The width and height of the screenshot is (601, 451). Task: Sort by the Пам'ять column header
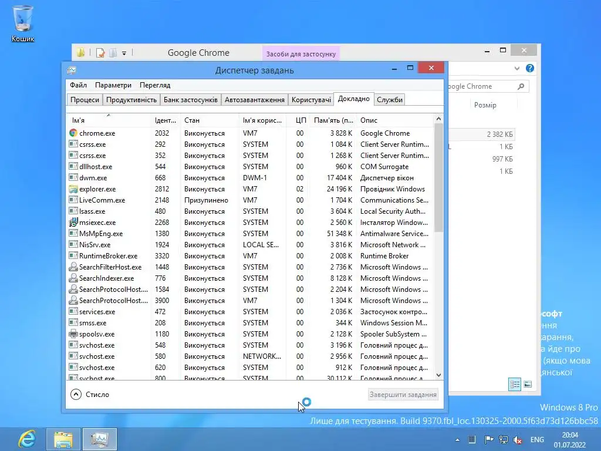pos(333,120)
